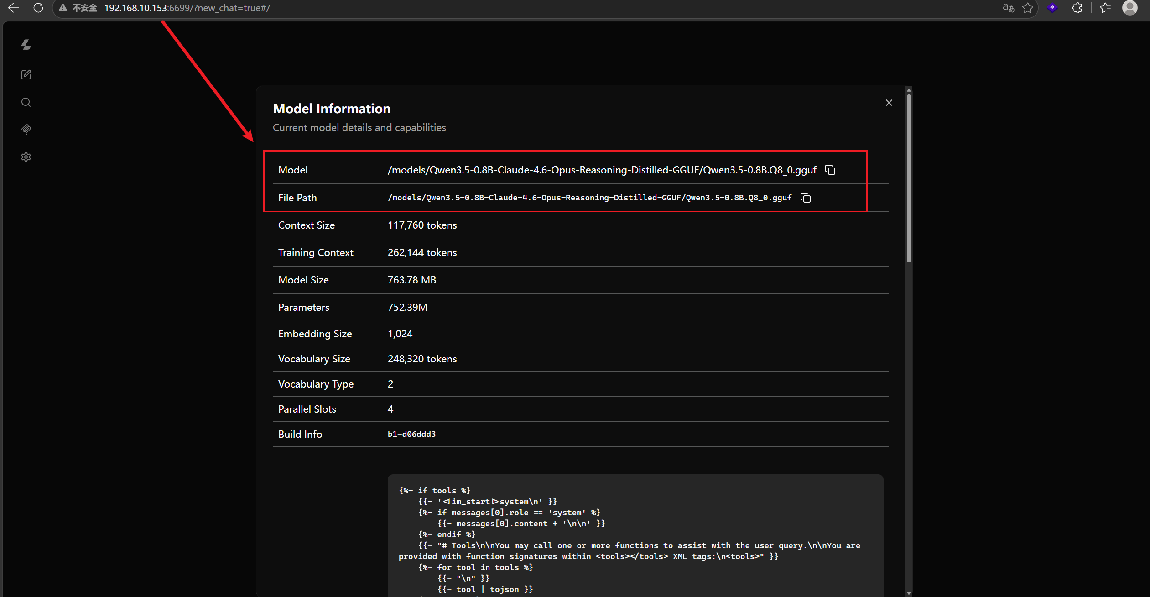Viewport: 1150px width, 597px height.
Task: Reload the current browser page
Action: pos(38,8)
